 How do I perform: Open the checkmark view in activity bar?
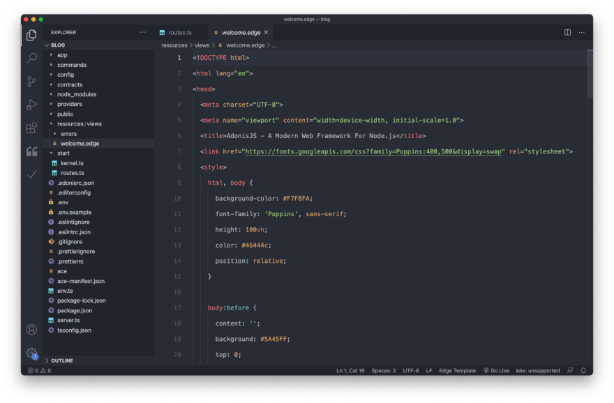pyautogui.click(x=31, y=174)
